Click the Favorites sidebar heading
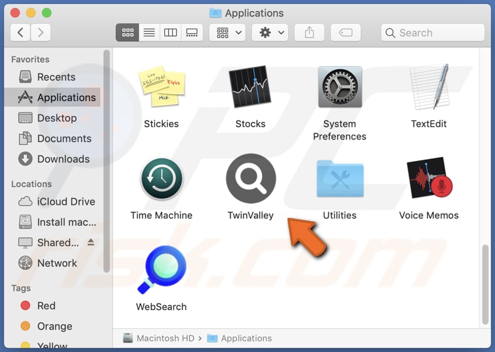Image resolution: width=495 pixels, height=352 pixels. click(x=30, y=60)
